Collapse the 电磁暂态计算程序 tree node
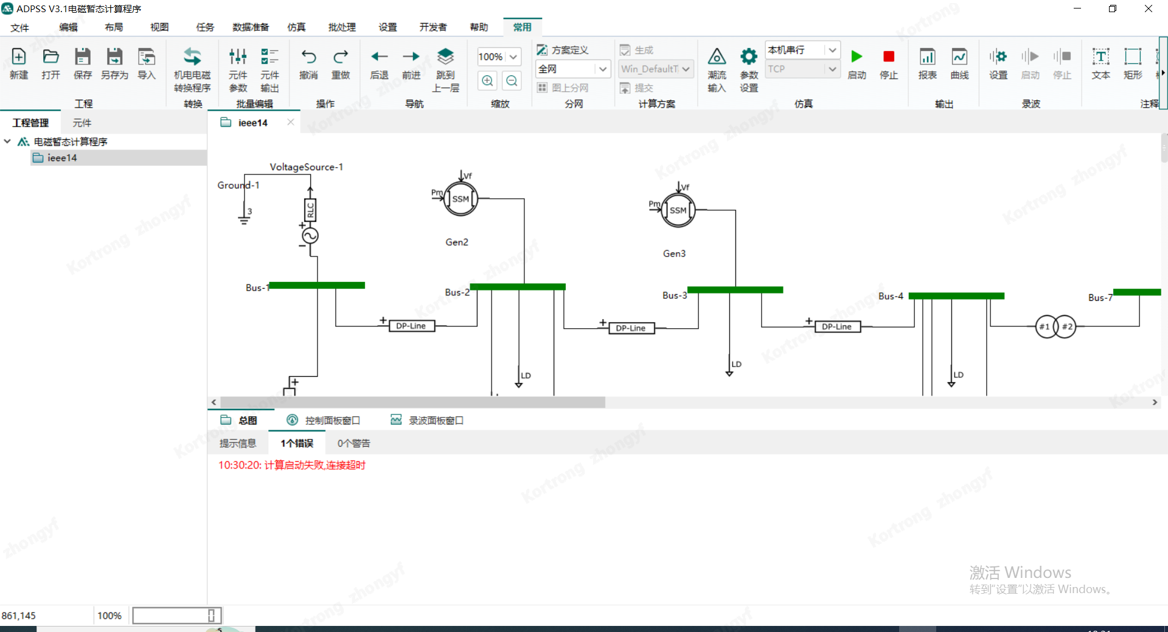This screenshot has width=1168, height=632. pos(7,142)
